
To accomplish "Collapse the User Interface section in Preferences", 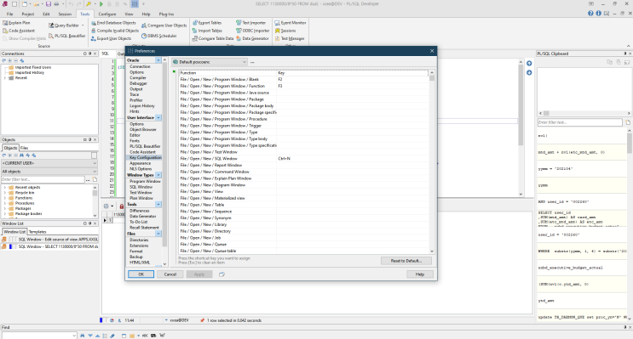I will (158, 117).
